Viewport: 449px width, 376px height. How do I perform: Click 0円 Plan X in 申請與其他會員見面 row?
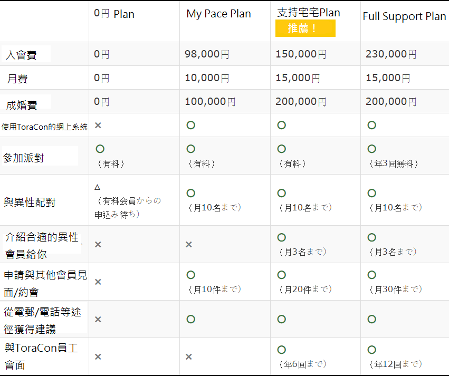(x=98, y=282)
